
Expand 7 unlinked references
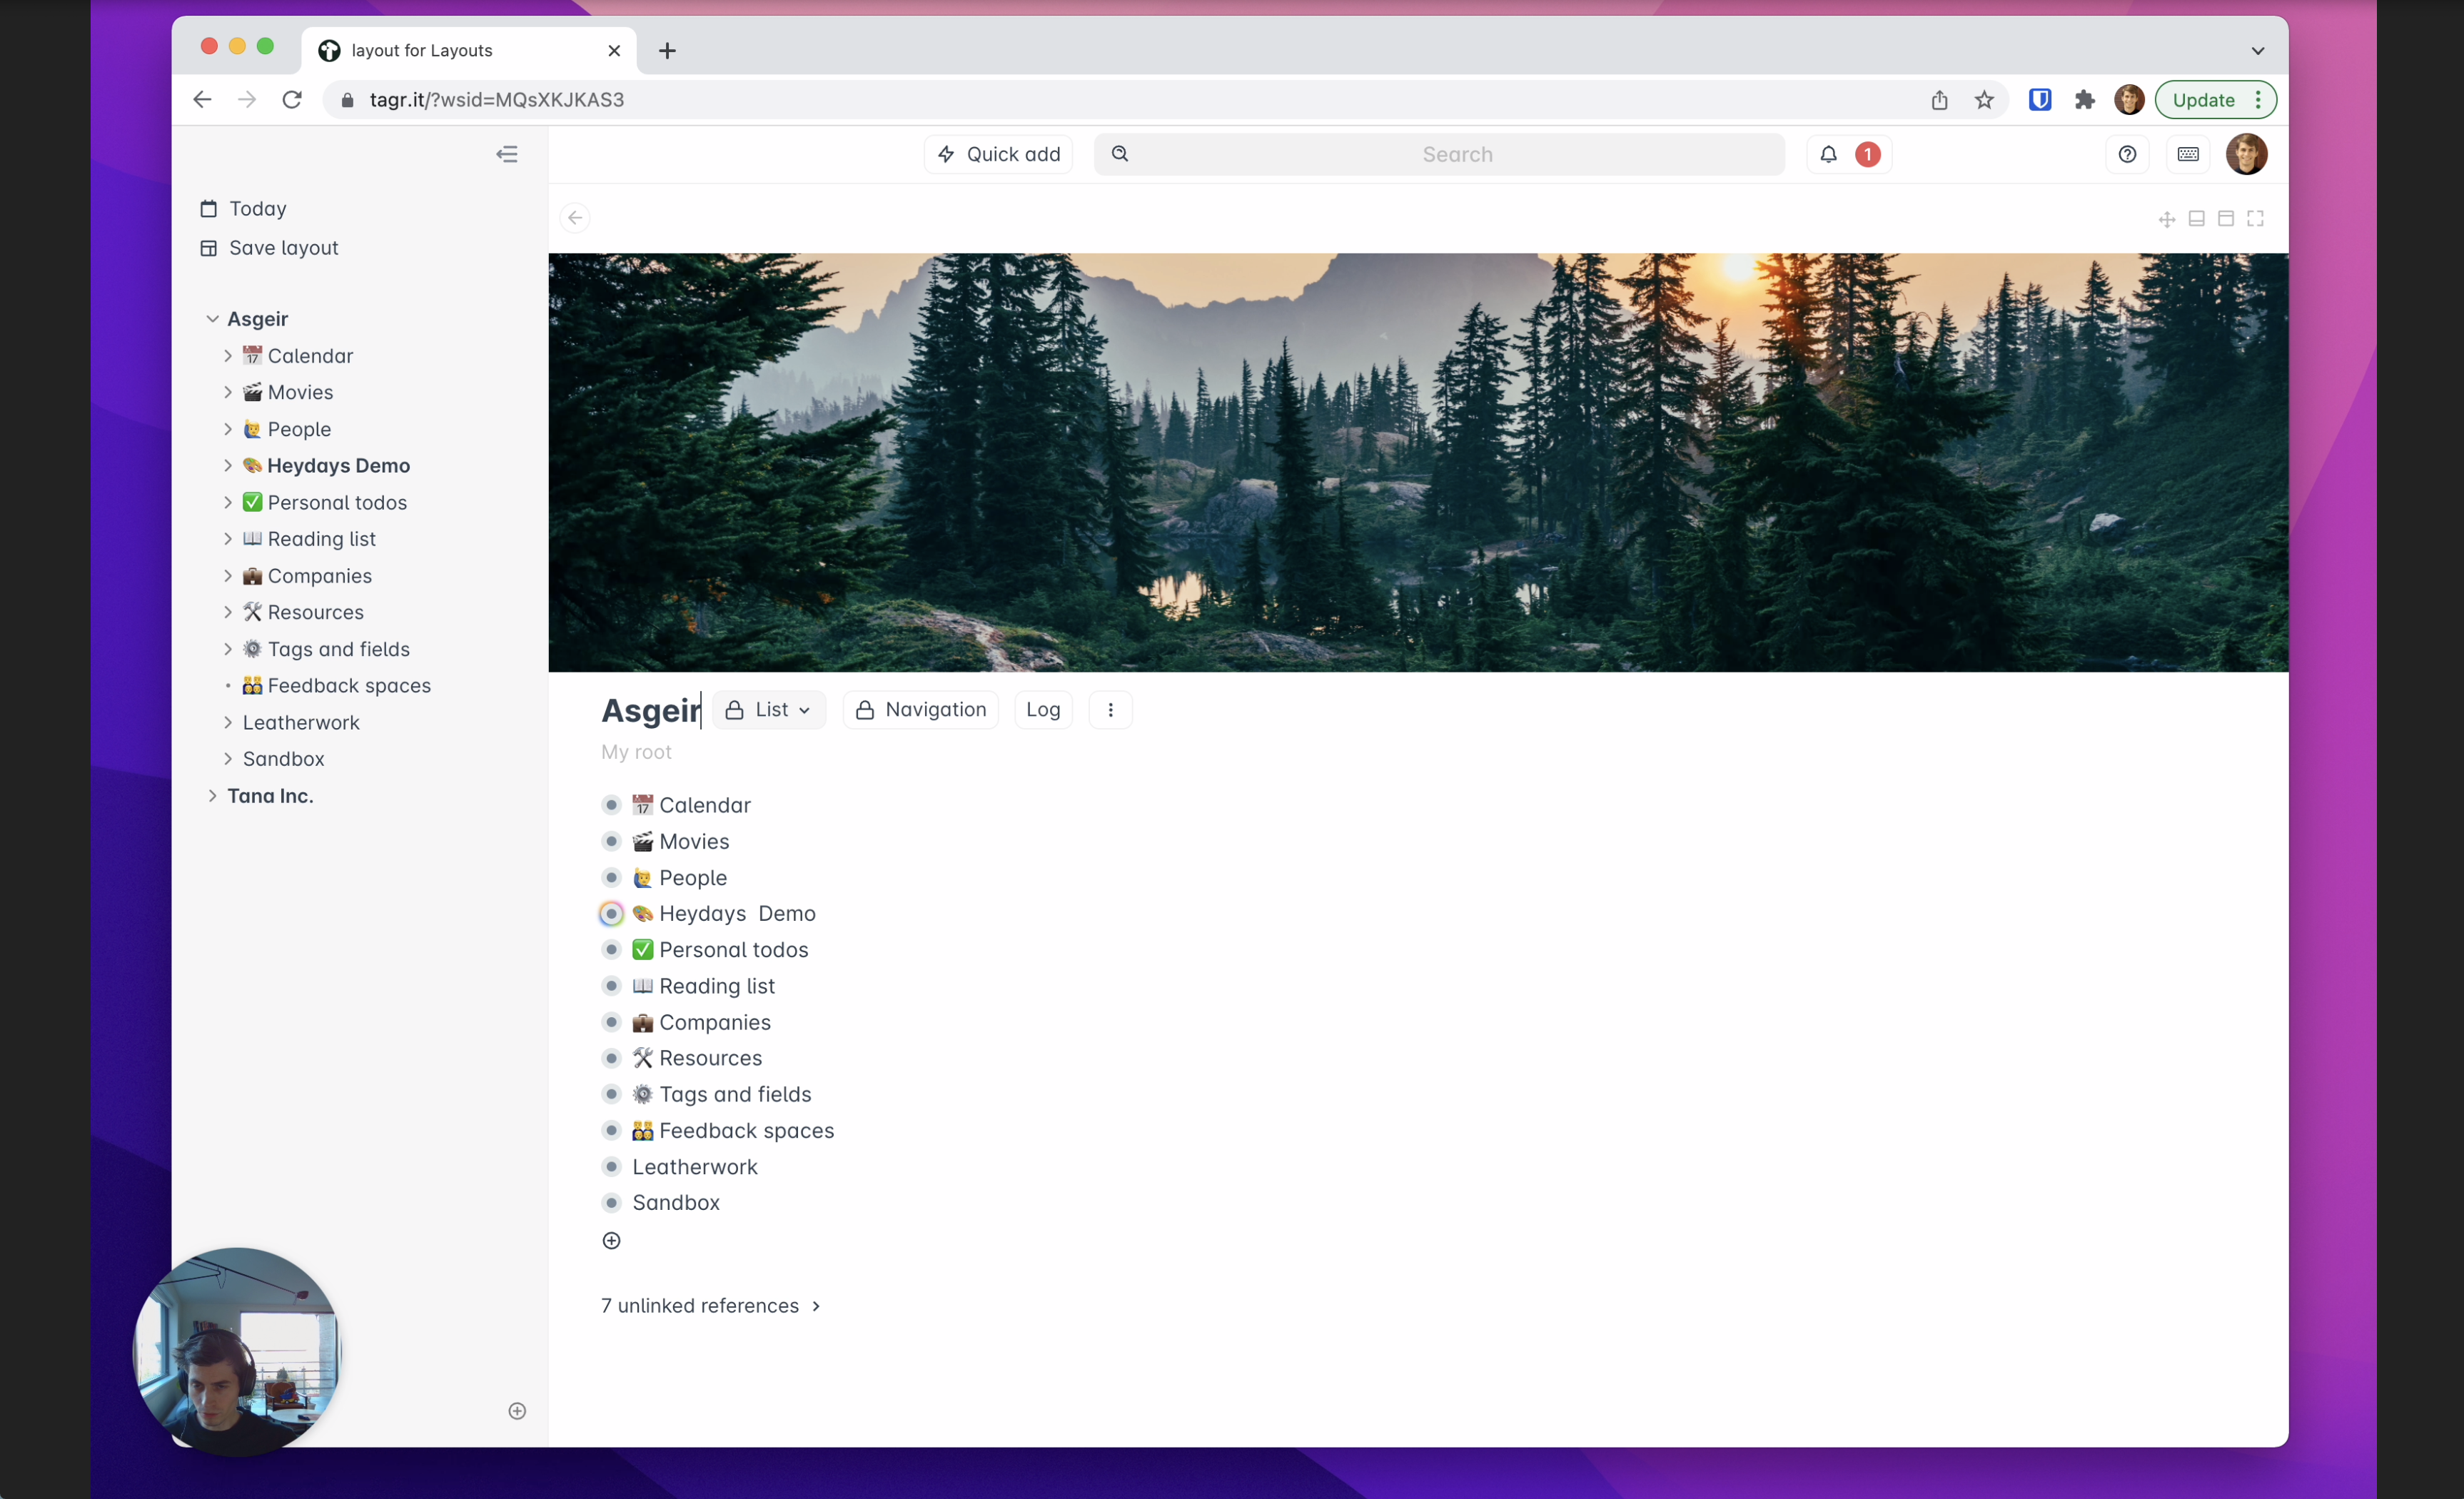click(711, 1306)
